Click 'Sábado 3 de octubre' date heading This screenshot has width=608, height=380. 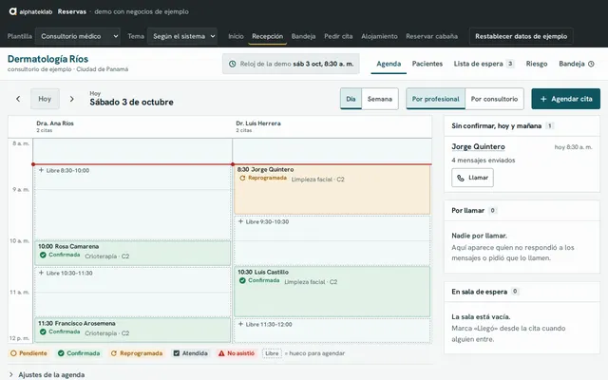tap(131, 103)
